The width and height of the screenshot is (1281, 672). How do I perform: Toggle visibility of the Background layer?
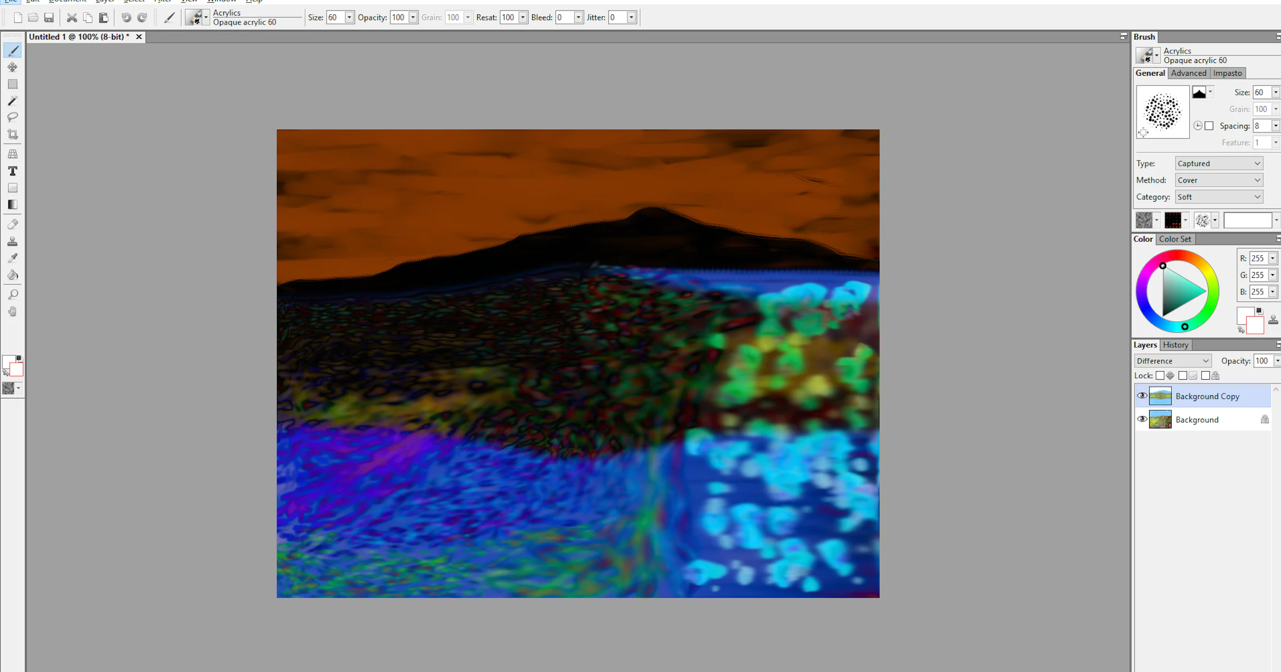[1142, 419]
